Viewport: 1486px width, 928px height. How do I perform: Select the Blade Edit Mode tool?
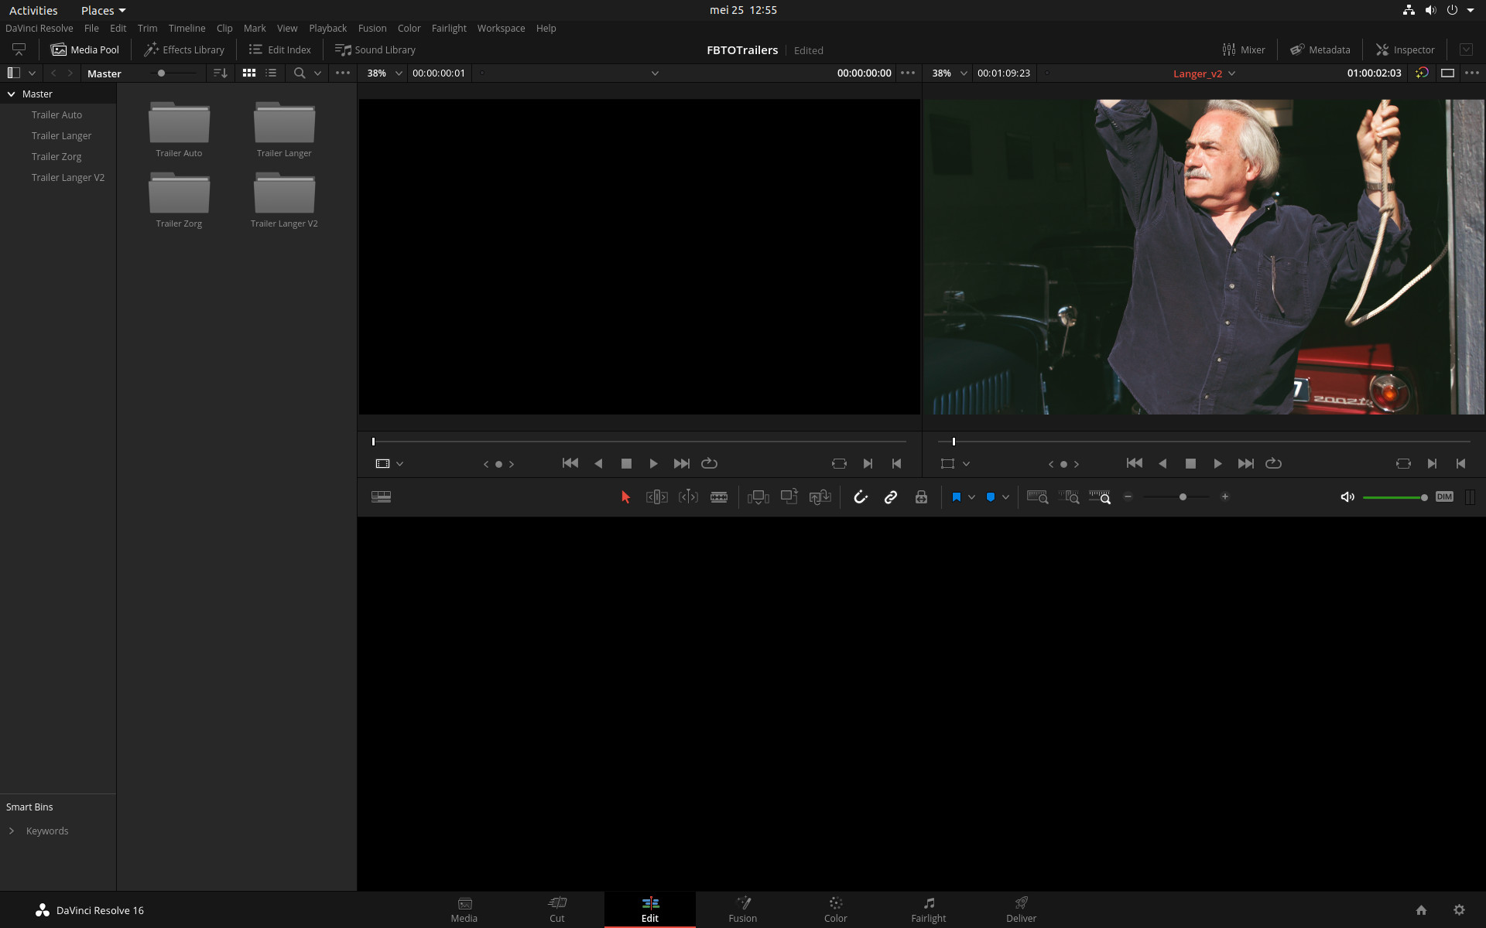pyautogui.click(x=719, y=497)
